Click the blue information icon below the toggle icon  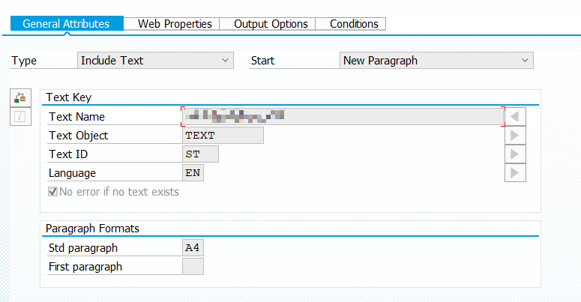[x=20, y=117]
